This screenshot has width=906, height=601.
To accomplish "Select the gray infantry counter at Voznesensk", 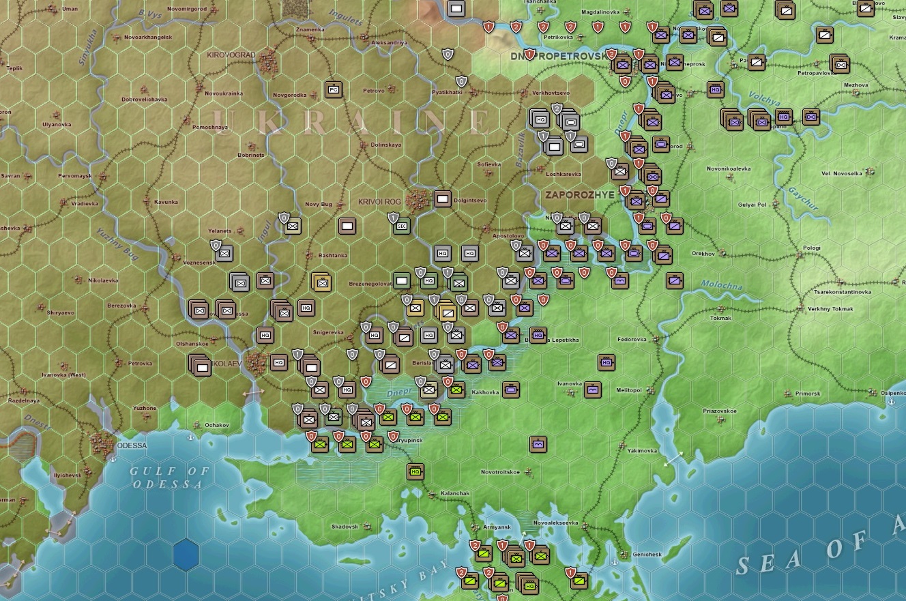I will [x=224, y=253].
